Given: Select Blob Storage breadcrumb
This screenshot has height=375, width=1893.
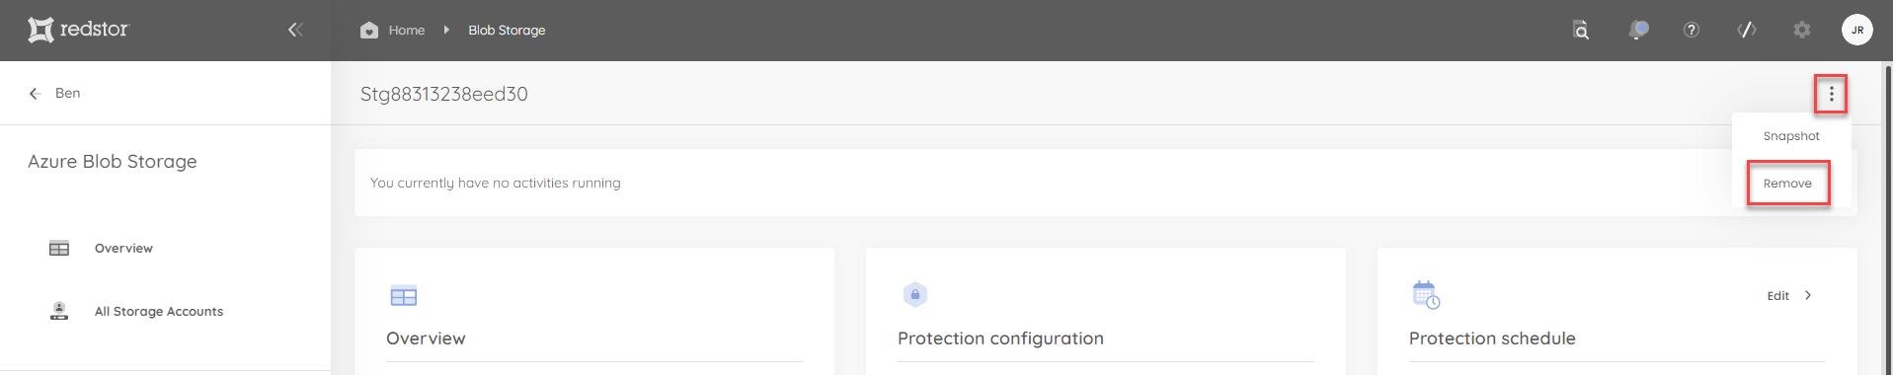Looking at the screenshot, I should [507, 31].
